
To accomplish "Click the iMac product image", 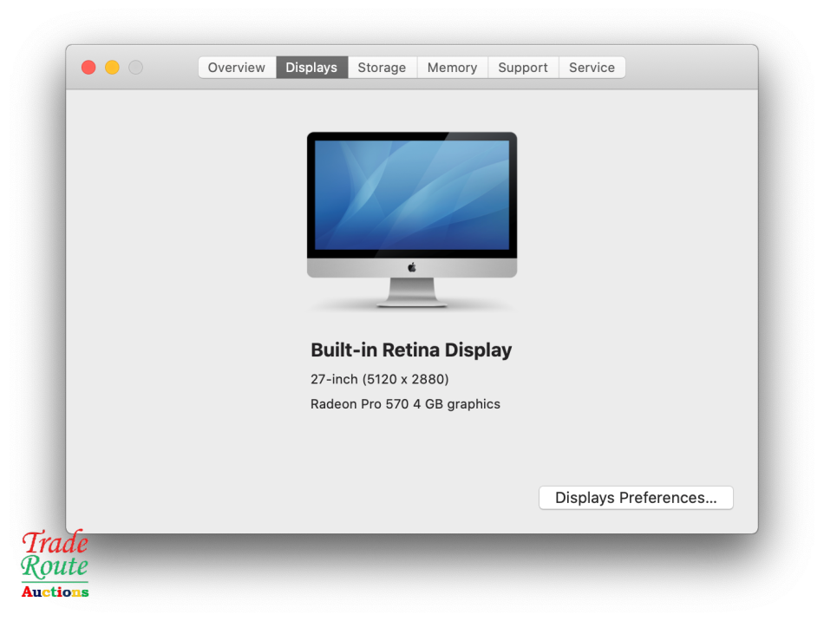I will (x=411, y=221).
